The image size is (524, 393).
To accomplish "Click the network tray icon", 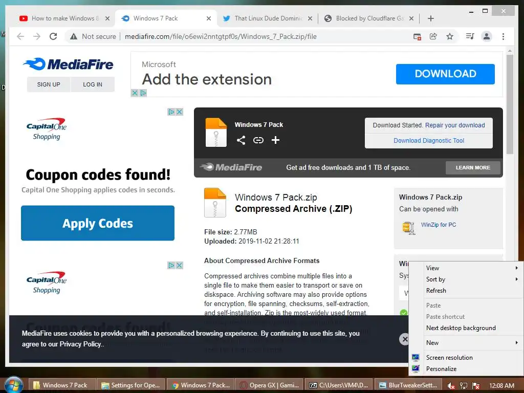I will pos(463,386).
